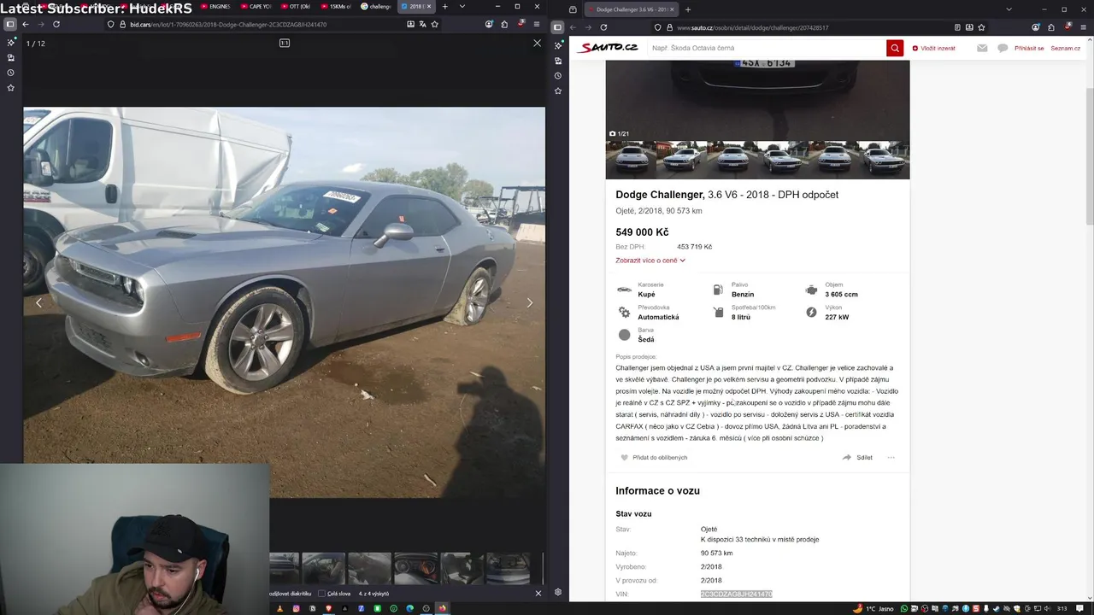Open the weather widget showing 1°C Jasno
Image resolution: width=1094 pixels, height=615 pixels.
coord(873,608)
